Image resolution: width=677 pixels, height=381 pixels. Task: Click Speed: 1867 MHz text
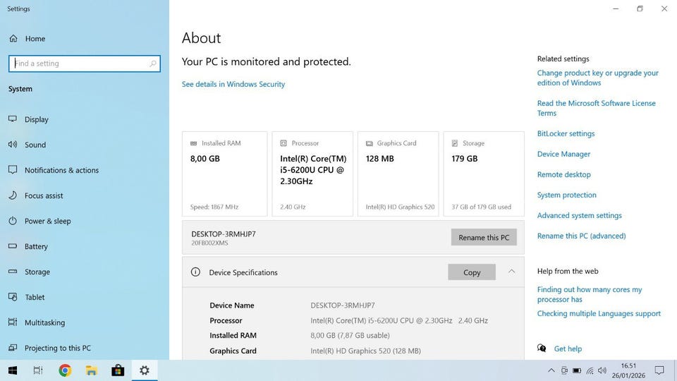coord(214,207)
